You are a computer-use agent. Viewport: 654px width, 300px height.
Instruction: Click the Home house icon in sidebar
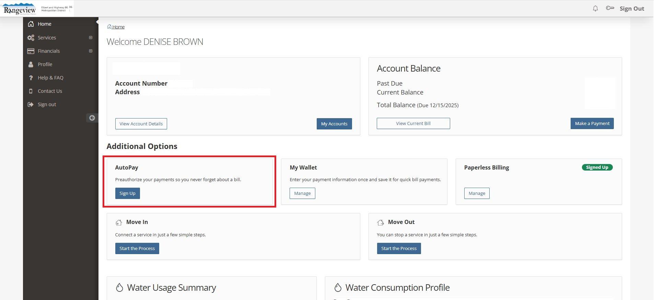31,24
